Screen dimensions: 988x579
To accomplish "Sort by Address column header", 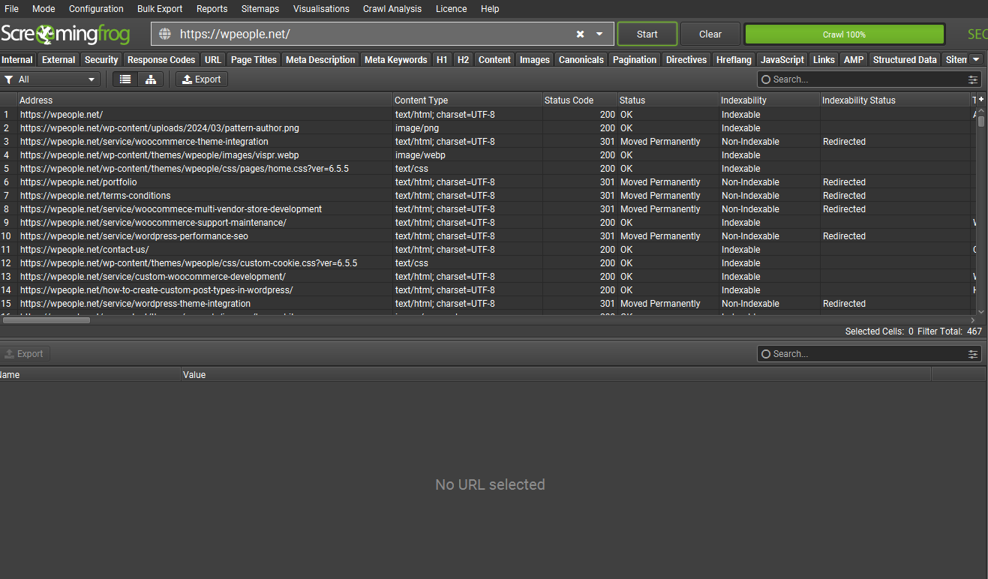I will click(205, 100).
